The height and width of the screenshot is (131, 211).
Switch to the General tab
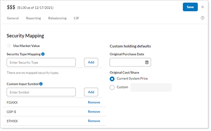click(13, 18)
